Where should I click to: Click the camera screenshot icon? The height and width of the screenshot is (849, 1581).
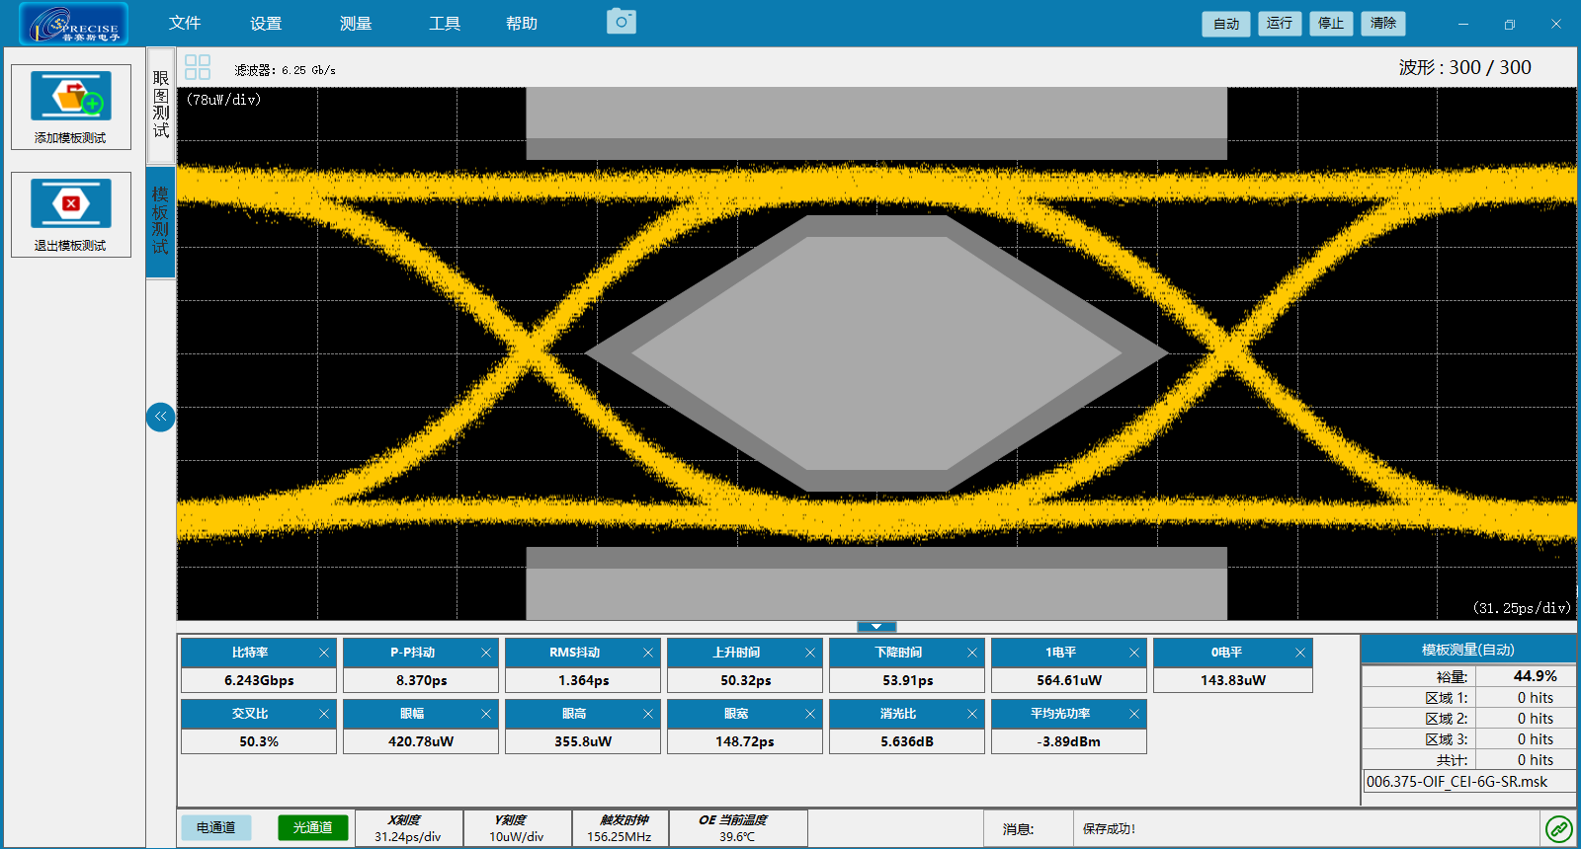click(622, 21)
